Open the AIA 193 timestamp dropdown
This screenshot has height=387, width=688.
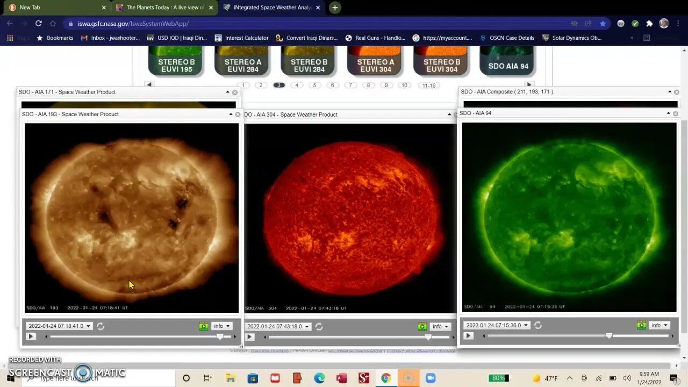pyautogui.click(x=60, y=326)
